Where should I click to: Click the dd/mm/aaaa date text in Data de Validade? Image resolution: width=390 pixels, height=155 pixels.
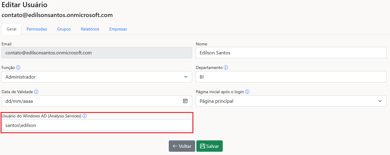tap(19, 101)
